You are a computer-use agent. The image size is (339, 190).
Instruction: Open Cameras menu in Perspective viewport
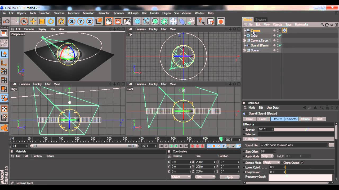(29, 29)
